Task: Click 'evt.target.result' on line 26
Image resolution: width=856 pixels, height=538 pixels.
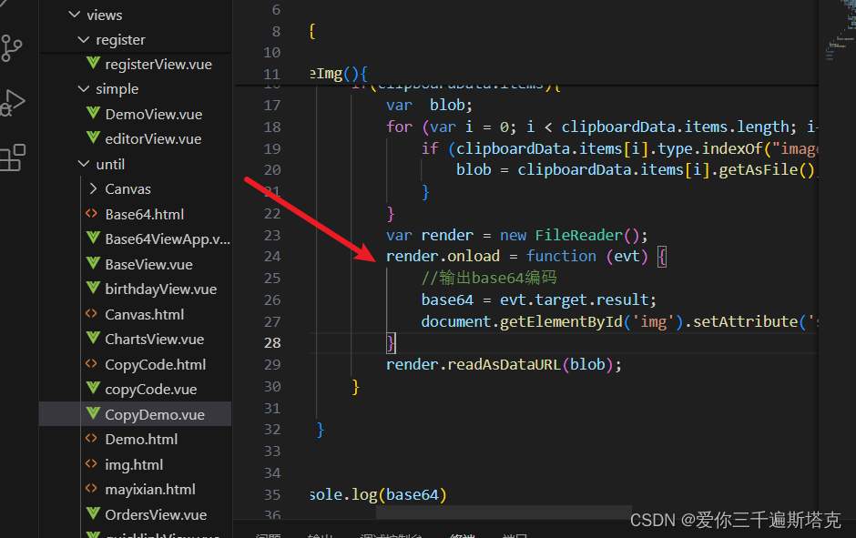Action: 575,300
